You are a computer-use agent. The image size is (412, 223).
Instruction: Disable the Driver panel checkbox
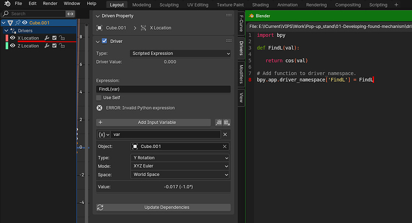point(104,41)
